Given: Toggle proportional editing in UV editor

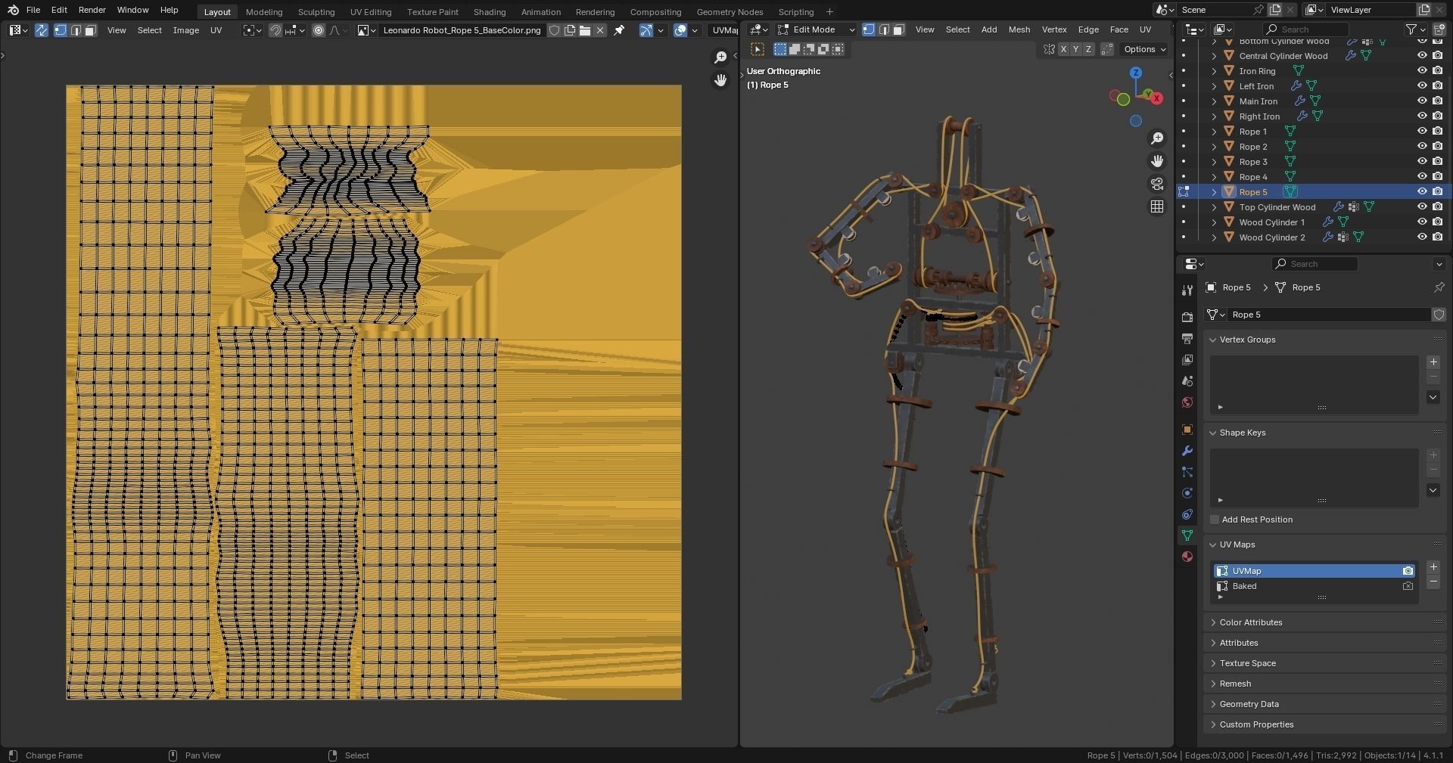Looking at the screenshot, I should pos(319,30).
